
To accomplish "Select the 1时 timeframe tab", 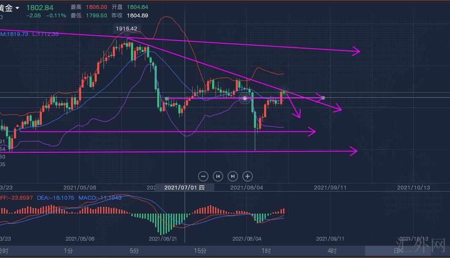I will click(266, 251).
